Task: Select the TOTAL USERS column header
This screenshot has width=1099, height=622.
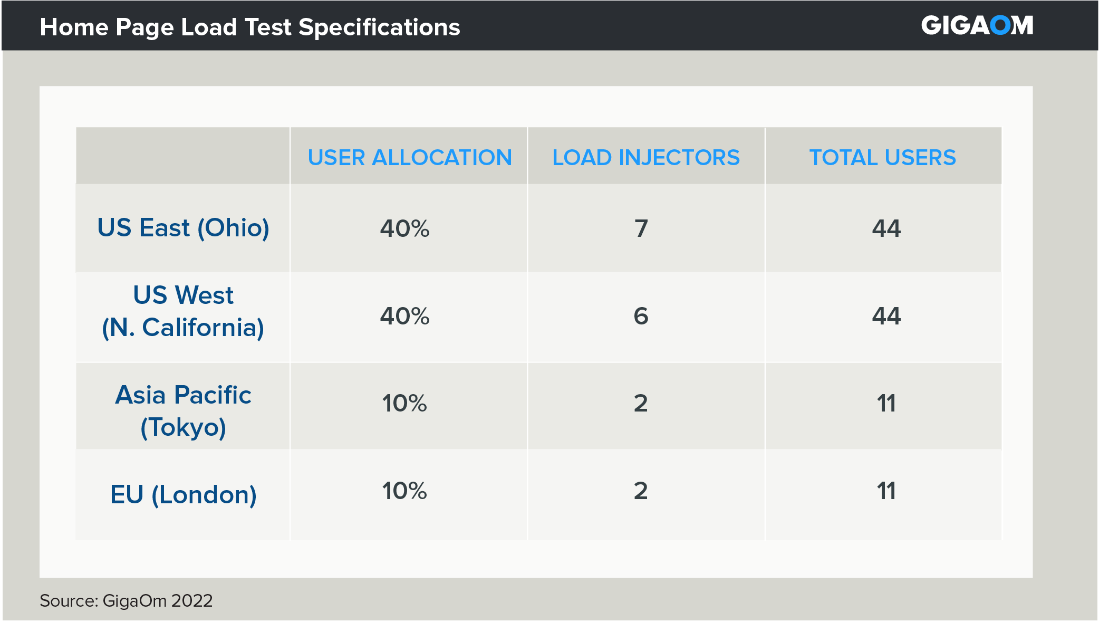Action: [x=882, y=157]
